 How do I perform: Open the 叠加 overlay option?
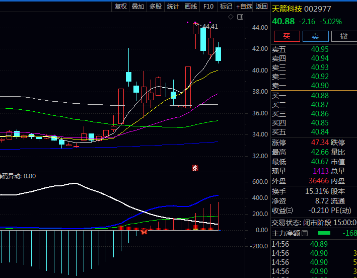(x=138, y=7)
